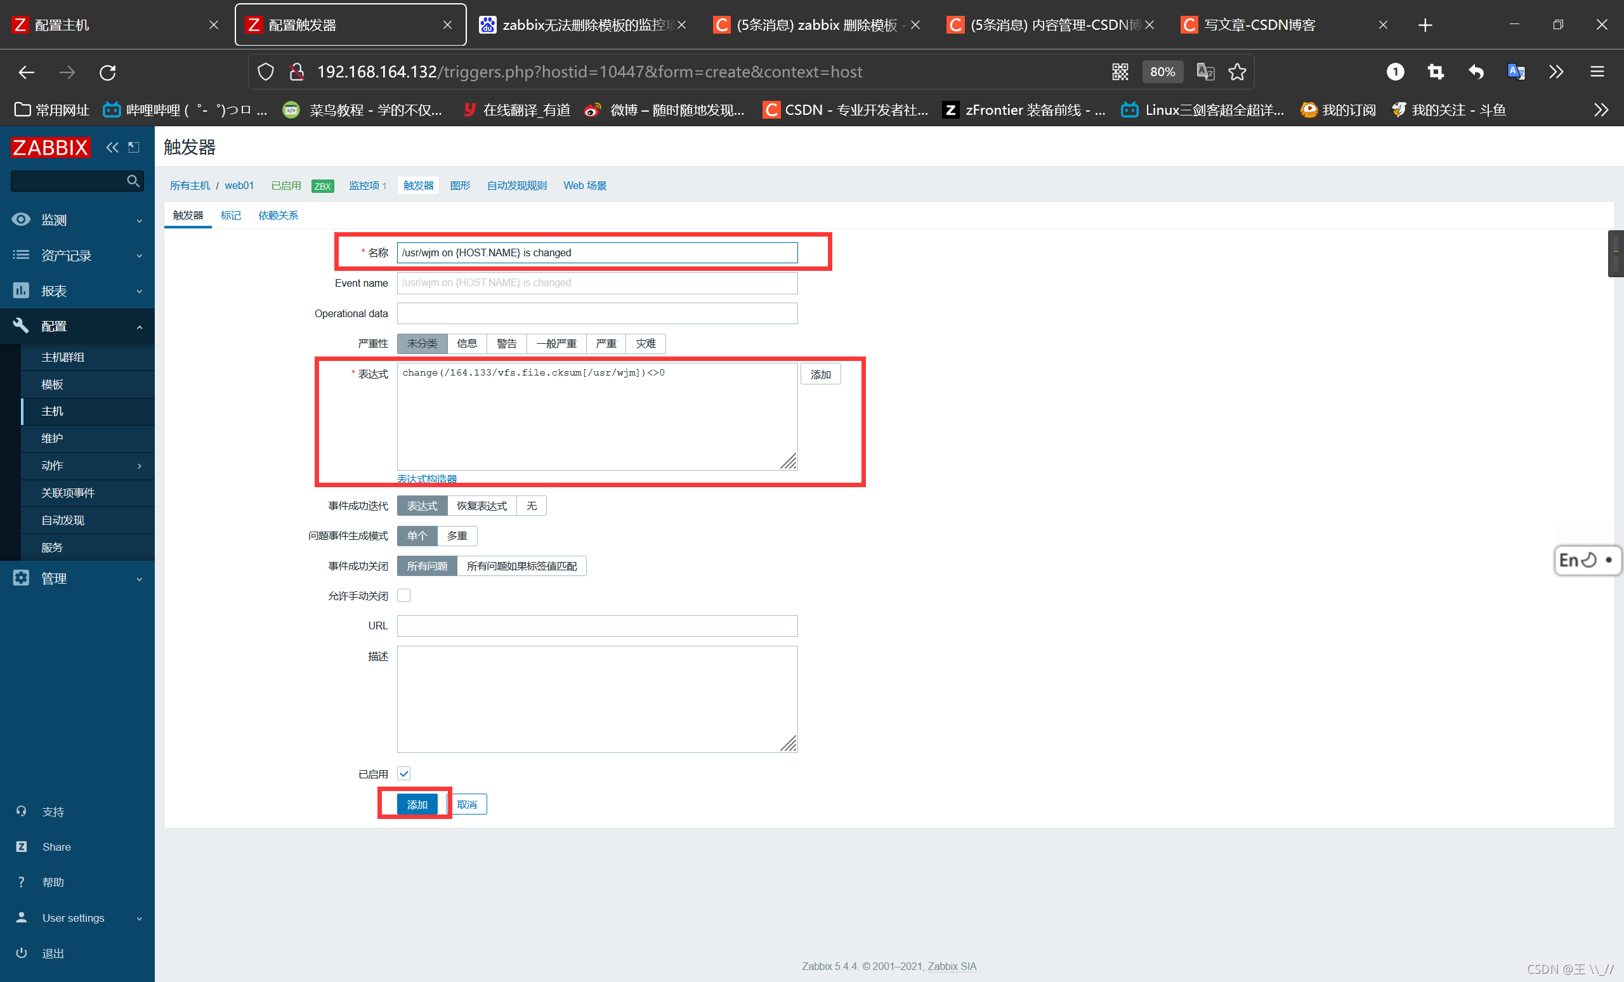The height and width of the screenshot is (982, 1624).
Task: Click the blue 添加 submit button
Action: coord(417,804)
